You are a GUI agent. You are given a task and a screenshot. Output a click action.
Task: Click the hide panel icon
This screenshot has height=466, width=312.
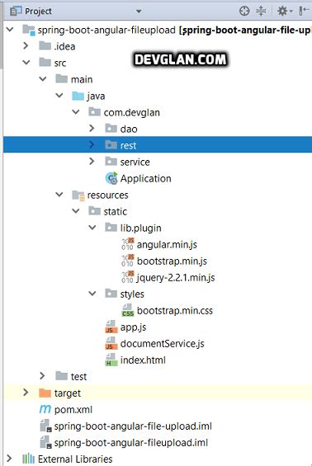coord(304,12)
